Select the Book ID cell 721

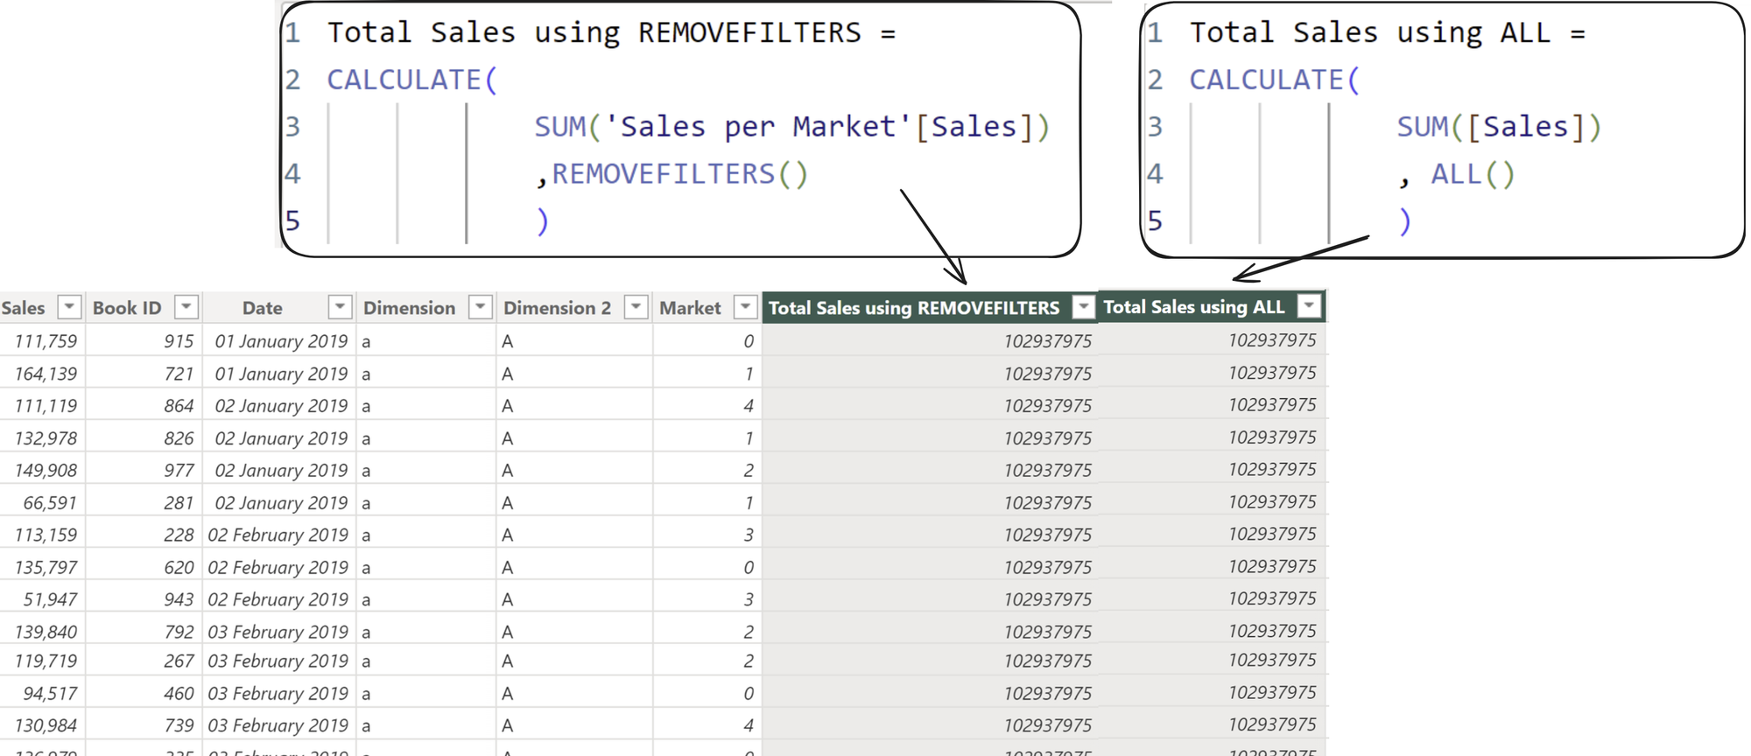179,374
